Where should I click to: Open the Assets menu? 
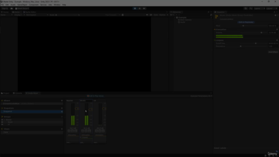(x=13, y=5)
